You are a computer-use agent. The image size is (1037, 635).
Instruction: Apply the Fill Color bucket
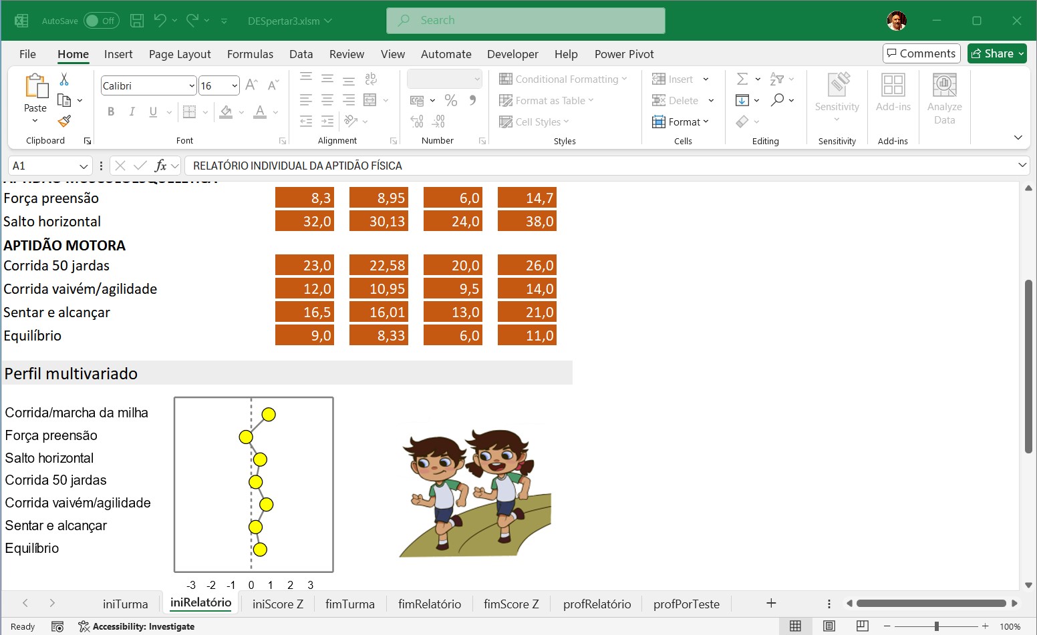click(227, 112)
